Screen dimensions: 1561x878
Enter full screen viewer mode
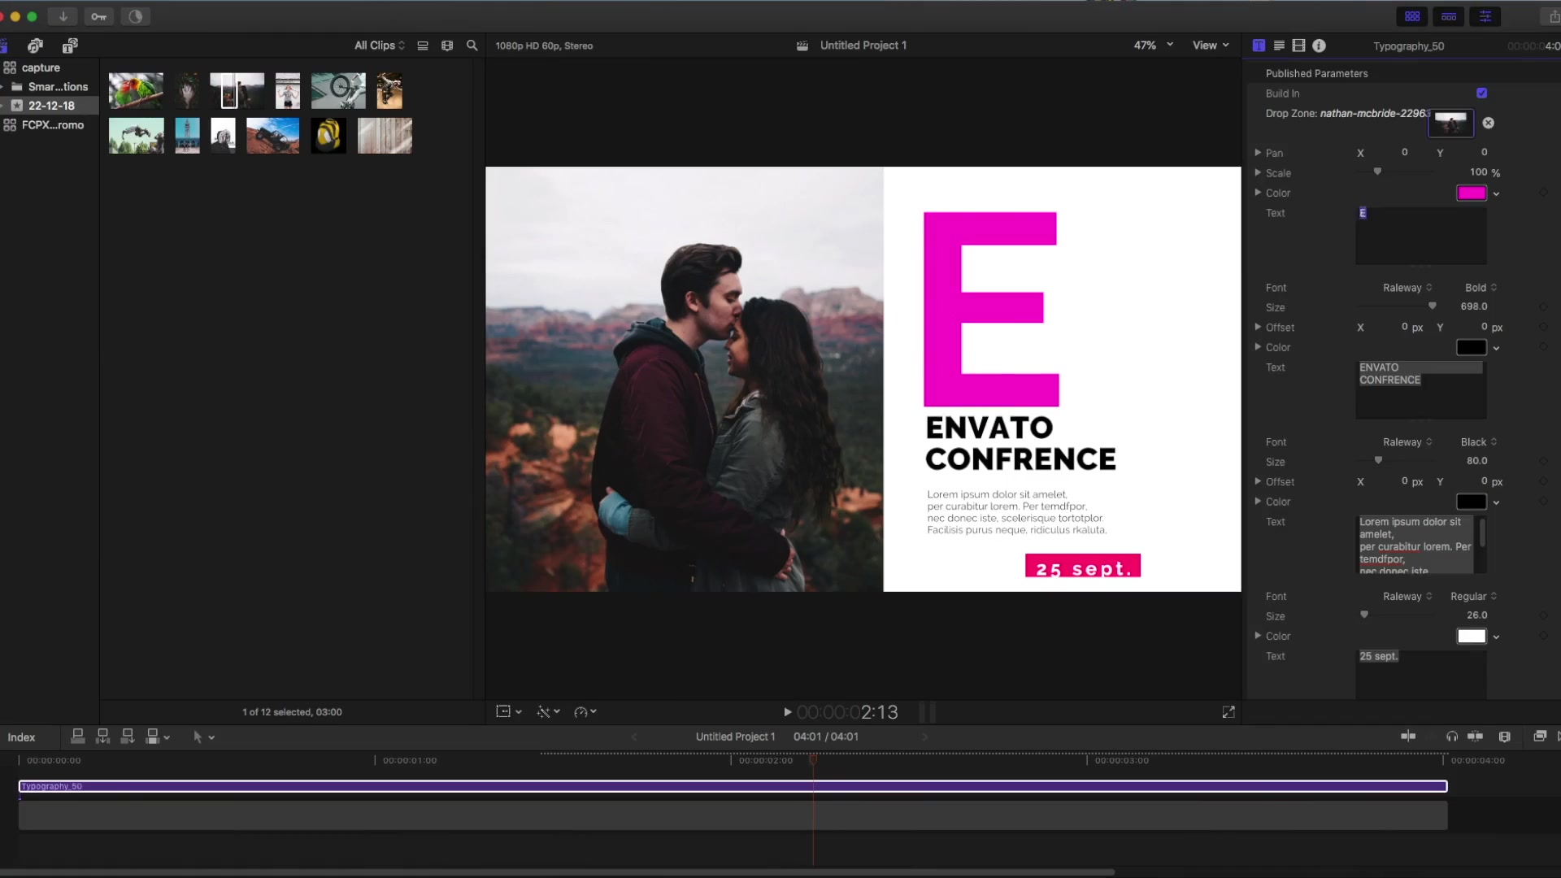coord(1228,712)
